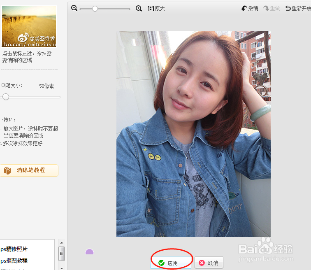Click the 50像素 brush size value

click(x=46, y=86)
